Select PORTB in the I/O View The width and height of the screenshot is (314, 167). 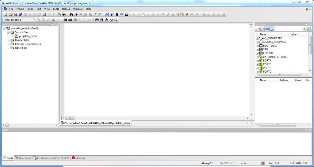tap(267, 64)
